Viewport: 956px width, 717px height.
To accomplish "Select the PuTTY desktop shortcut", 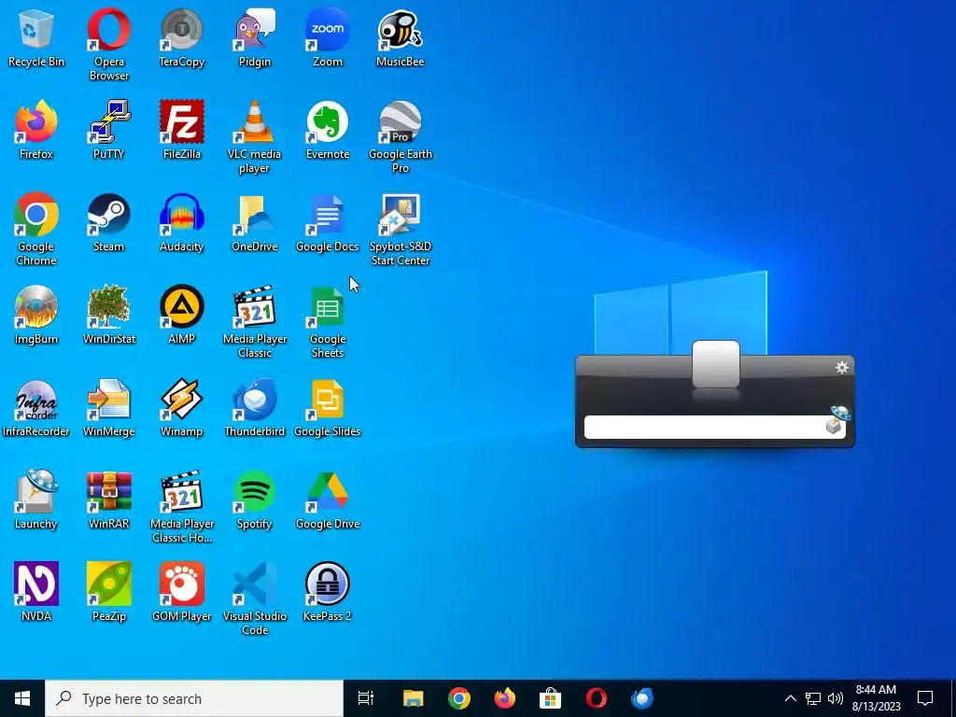I will pos(108,130).
